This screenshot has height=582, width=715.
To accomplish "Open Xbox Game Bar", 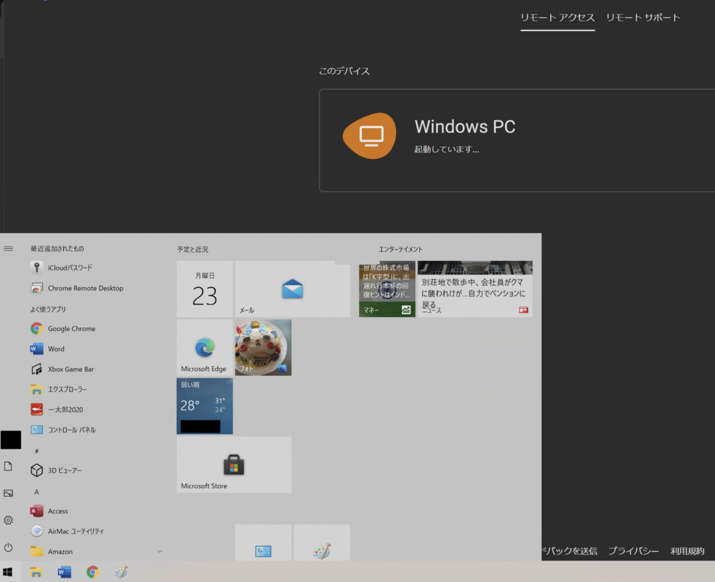I will point(95,369).
